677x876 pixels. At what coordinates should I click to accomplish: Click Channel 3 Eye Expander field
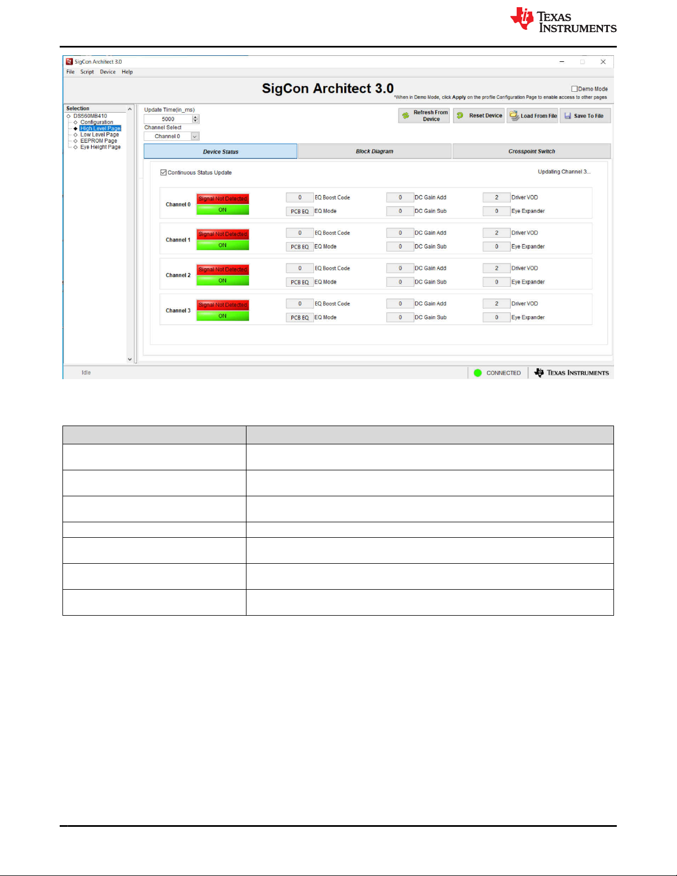(x=496, y=317)
